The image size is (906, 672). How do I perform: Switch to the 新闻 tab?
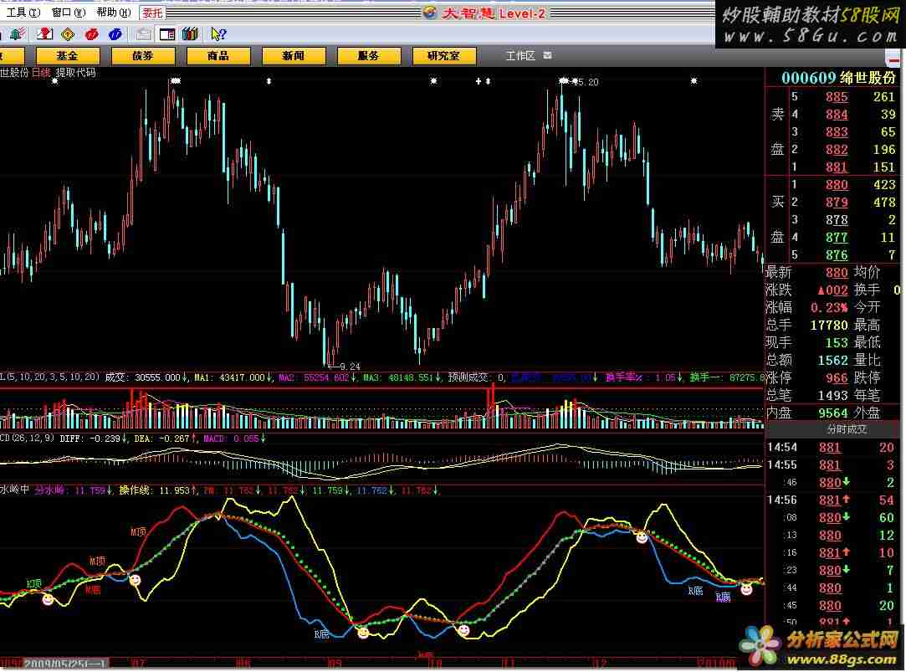(293, 56)
